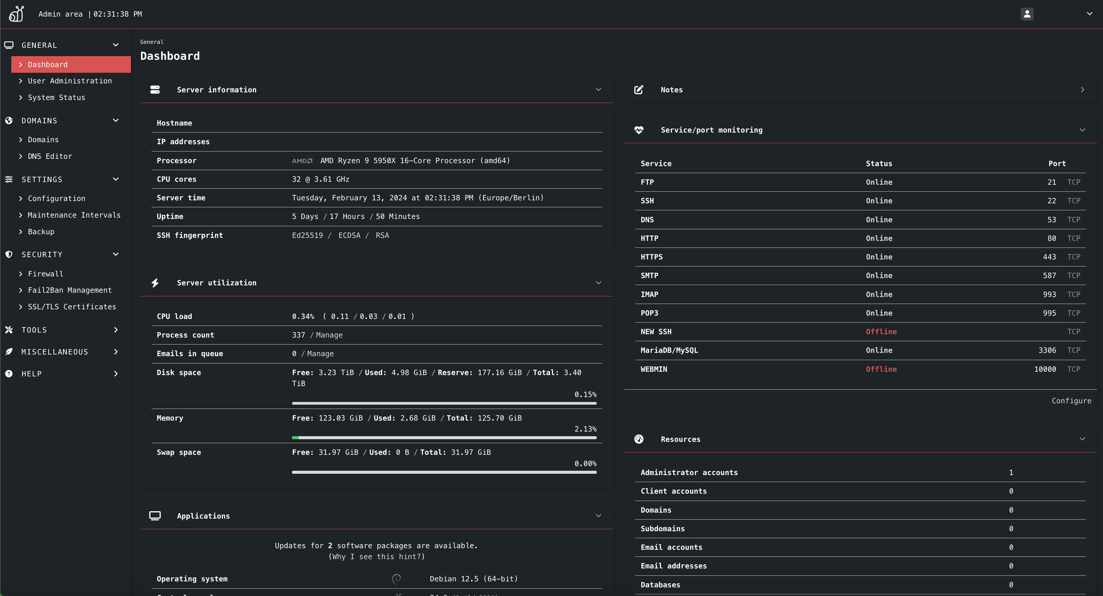Image resolution: width=1103 pixels, height=596 pixels.
Task: Click the AMD processor logo
Action: point(302,160)
